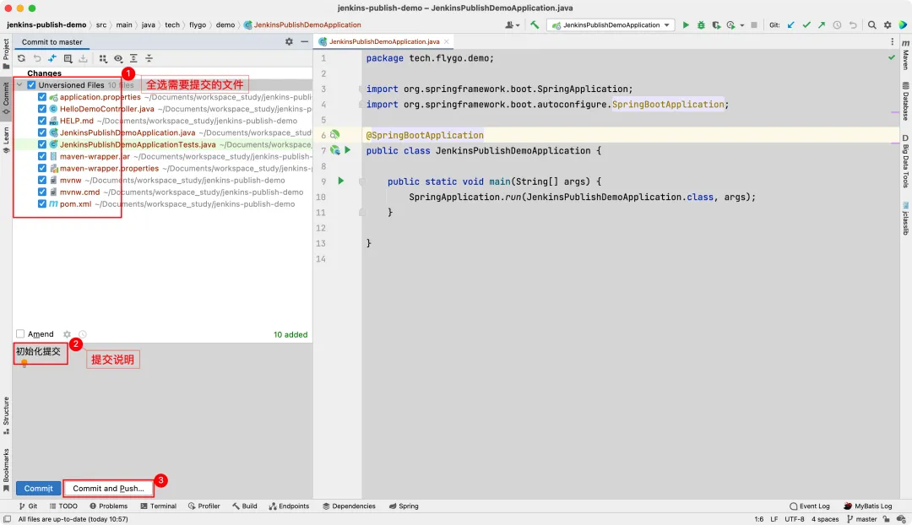The image size is (912, 525).
Task: Open commit message history clock icon
Action: pyautogui.click(x=83, y=334)
